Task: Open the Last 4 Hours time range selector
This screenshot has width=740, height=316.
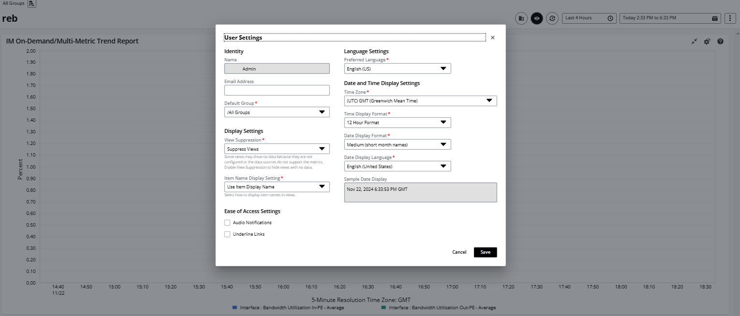Action: pos(589,18)
